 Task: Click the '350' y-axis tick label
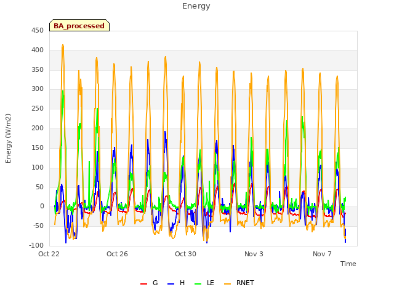(x=38, y=69)
